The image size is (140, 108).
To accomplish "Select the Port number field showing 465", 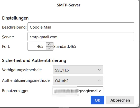I will point(37,46).
